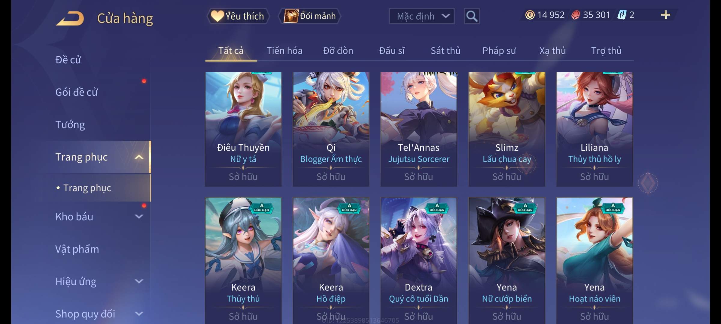Open the search magnifier icon
The image size is (721, 324).
point(472,16)
